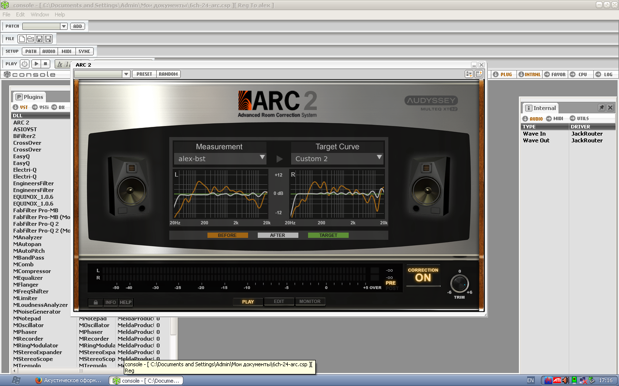The height and width of the screenshot is (386, 619).
Task: Select VSTi filter in Plugins panel
Action: tap(41, 107)
